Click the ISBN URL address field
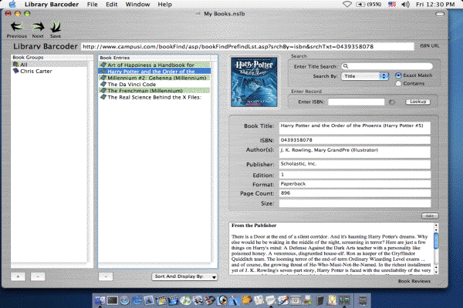Viewport: 463px width, 308px height. coord(248,46)
